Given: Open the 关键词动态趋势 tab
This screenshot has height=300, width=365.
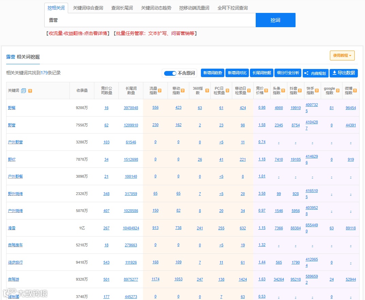Looking at the screenshot, I should [x=156, y=8].
